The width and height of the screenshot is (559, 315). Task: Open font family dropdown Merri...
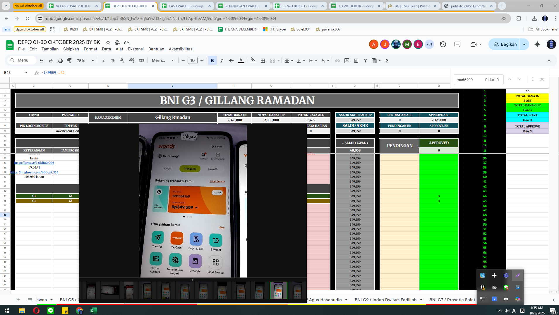[x=163, y=60]
